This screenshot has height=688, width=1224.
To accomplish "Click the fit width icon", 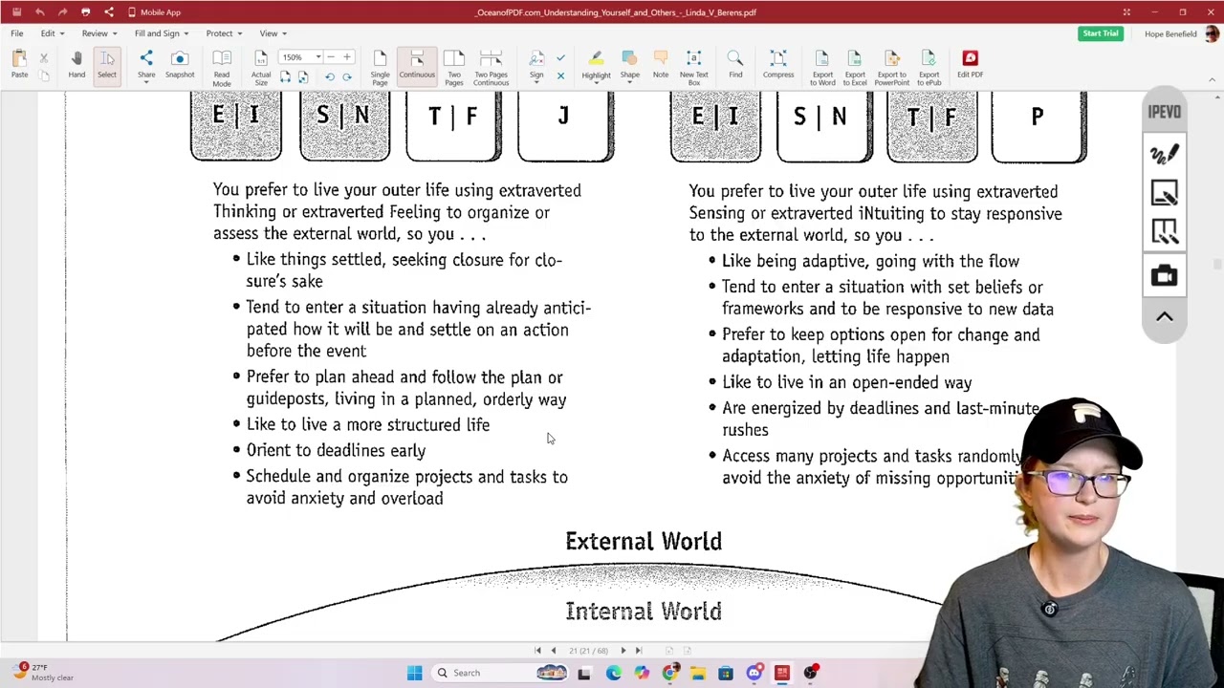I will (285, 77).
